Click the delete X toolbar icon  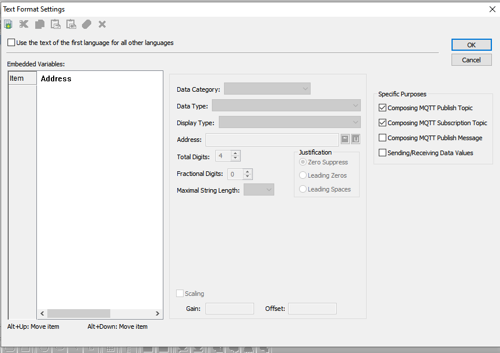click(x=102, y=24)
